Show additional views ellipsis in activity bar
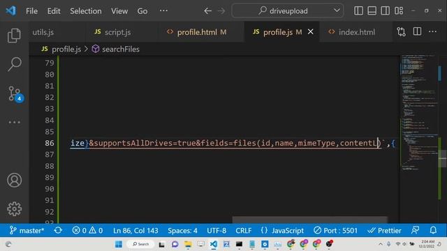Viewport: 447px width, 251px height. 14,123
